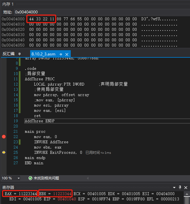This screenshot has width=190, height=204.
Task: Open the 100 % zoom dropdown
Action: tap(19, 178)
